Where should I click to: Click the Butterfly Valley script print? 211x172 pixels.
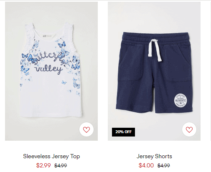pos(48,63)
